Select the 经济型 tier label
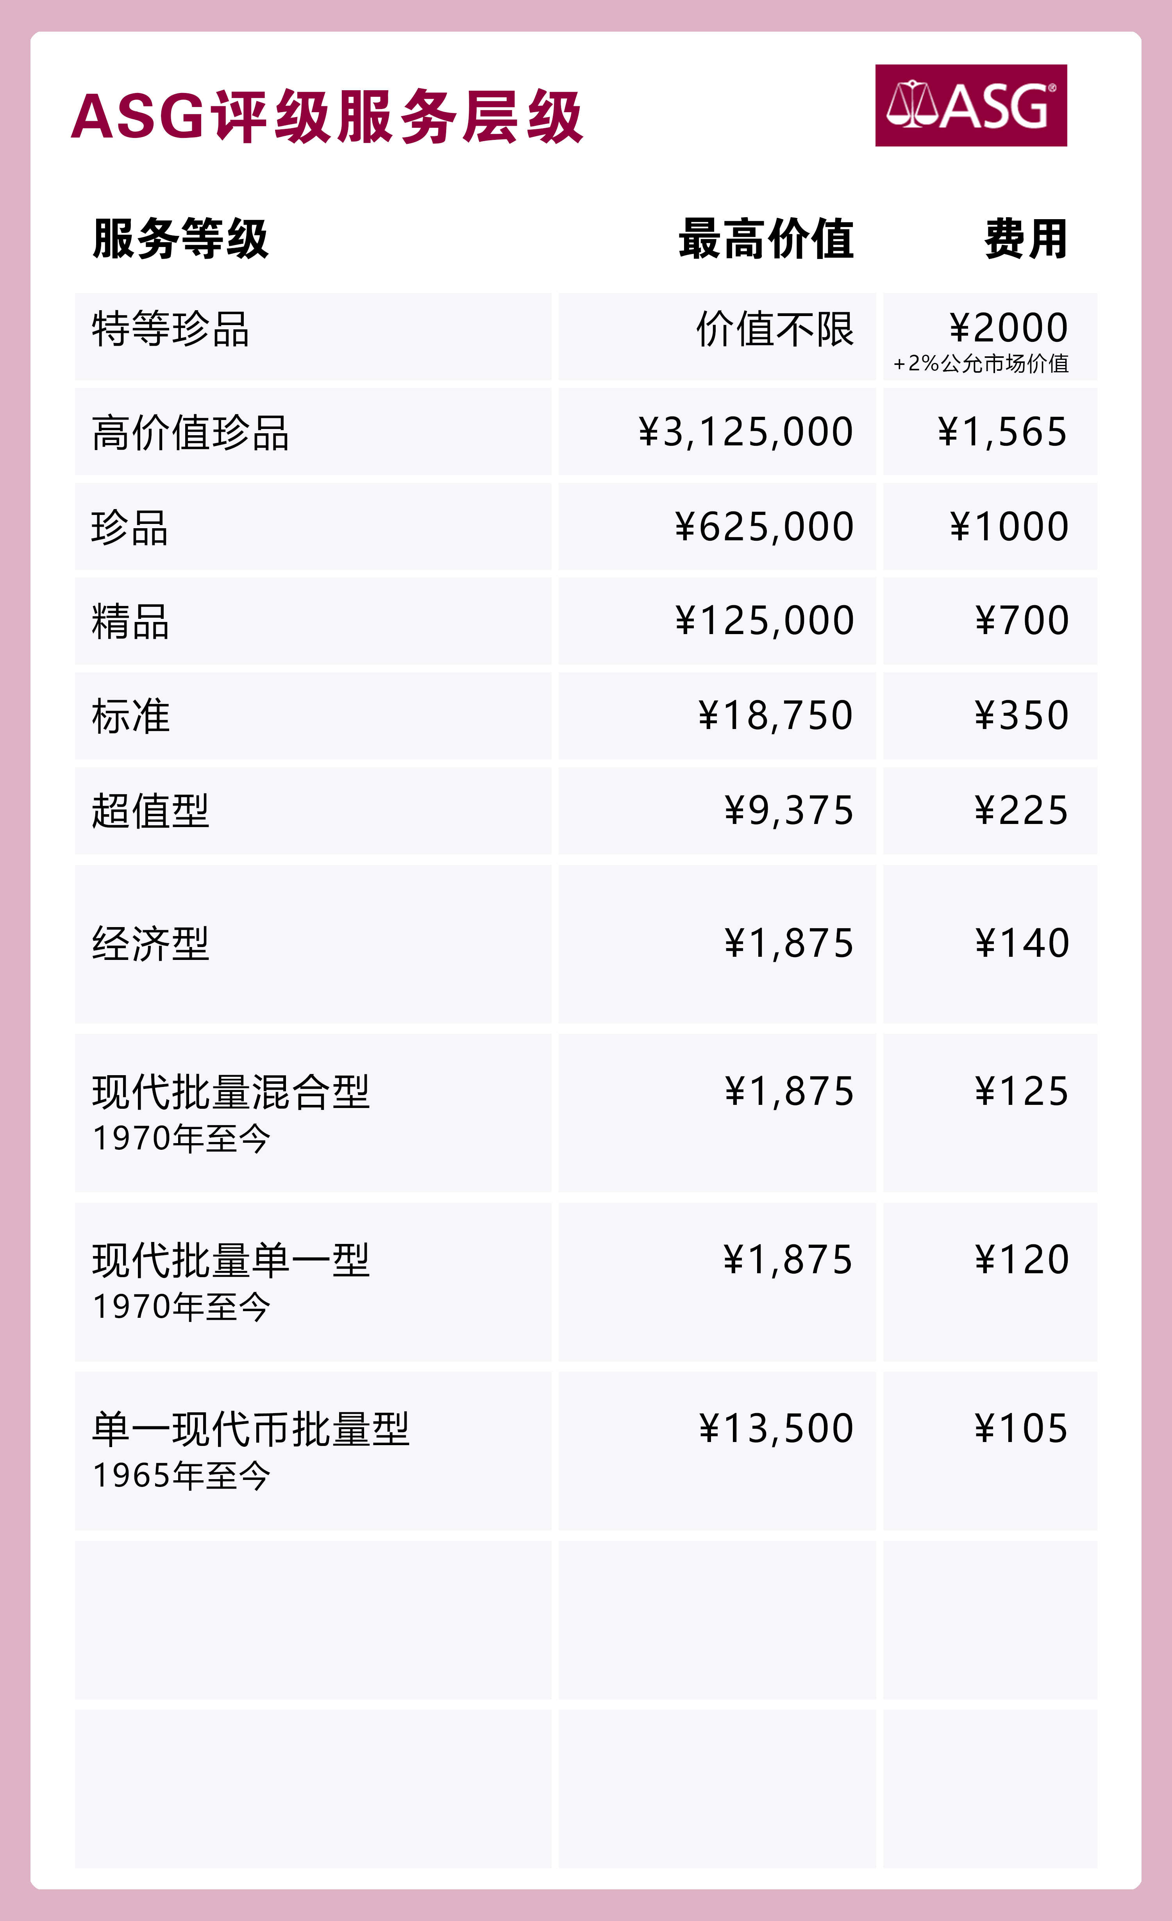 click(x=150, y=944)
